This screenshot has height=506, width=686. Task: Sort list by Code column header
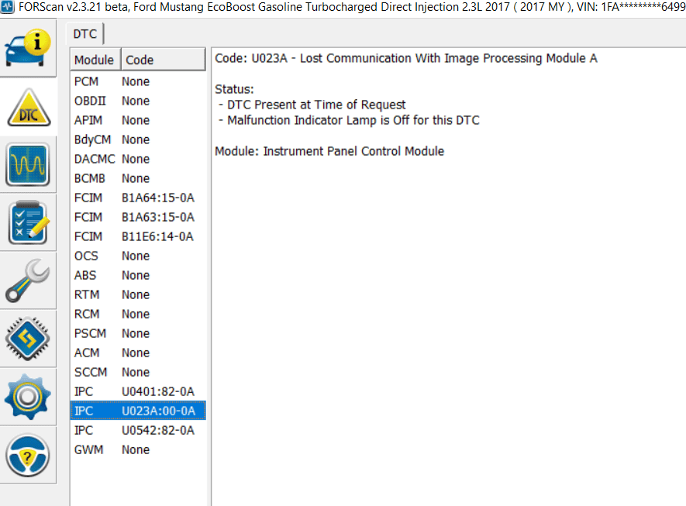pyautogui.click(x=163, y=60)
